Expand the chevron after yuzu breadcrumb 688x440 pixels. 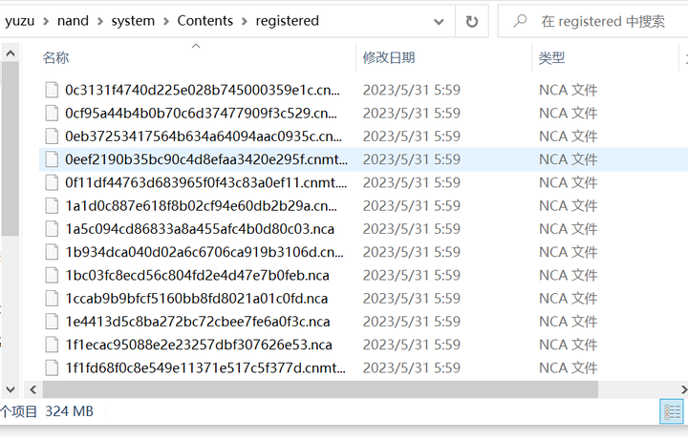click(x=46, y=21)
